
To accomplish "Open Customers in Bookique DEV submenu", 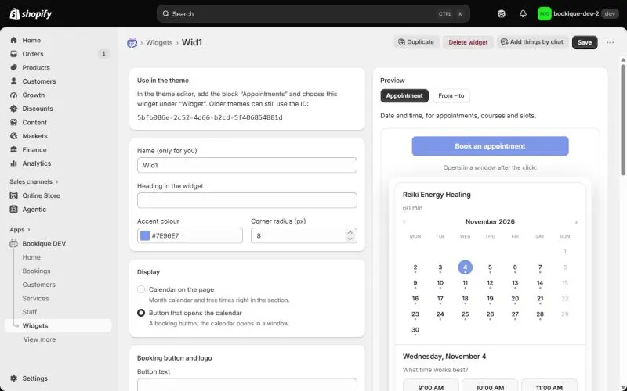I will coord(38,285).
